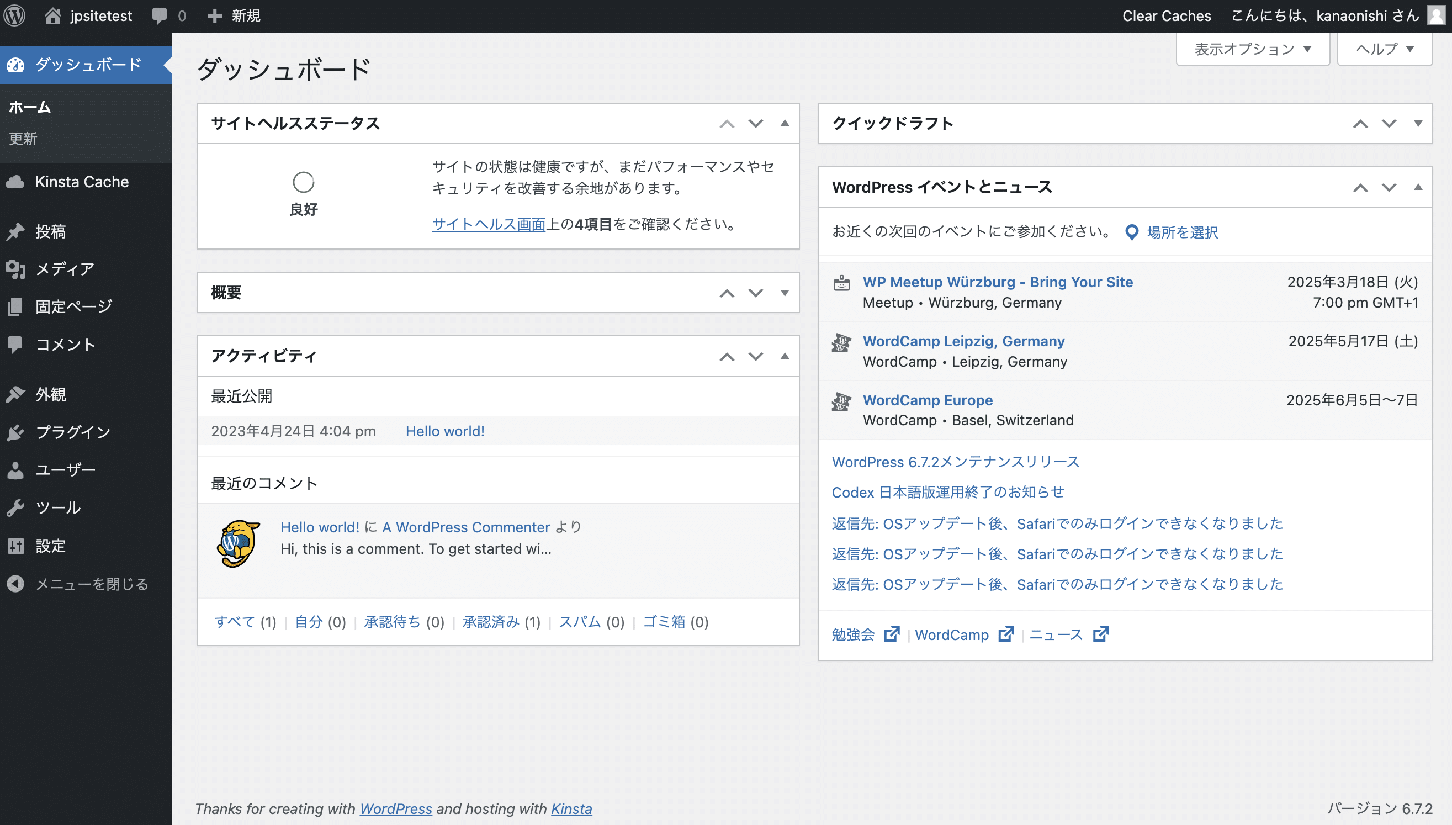Collapse the WordPress イベントとニュース panel
The image size is (1452, 825).
(1418, 187)
